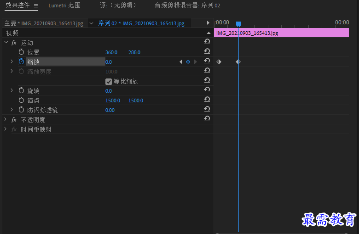The width and height of the screenshot is (359, 234).
Task: Reset the 运动 effect
Action: (207, 42)
